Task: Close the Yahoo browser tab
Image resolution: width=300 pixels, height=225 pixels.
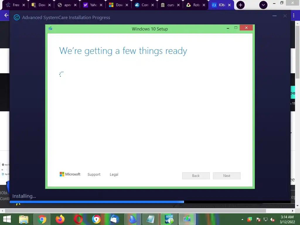Action: (101, 5)
